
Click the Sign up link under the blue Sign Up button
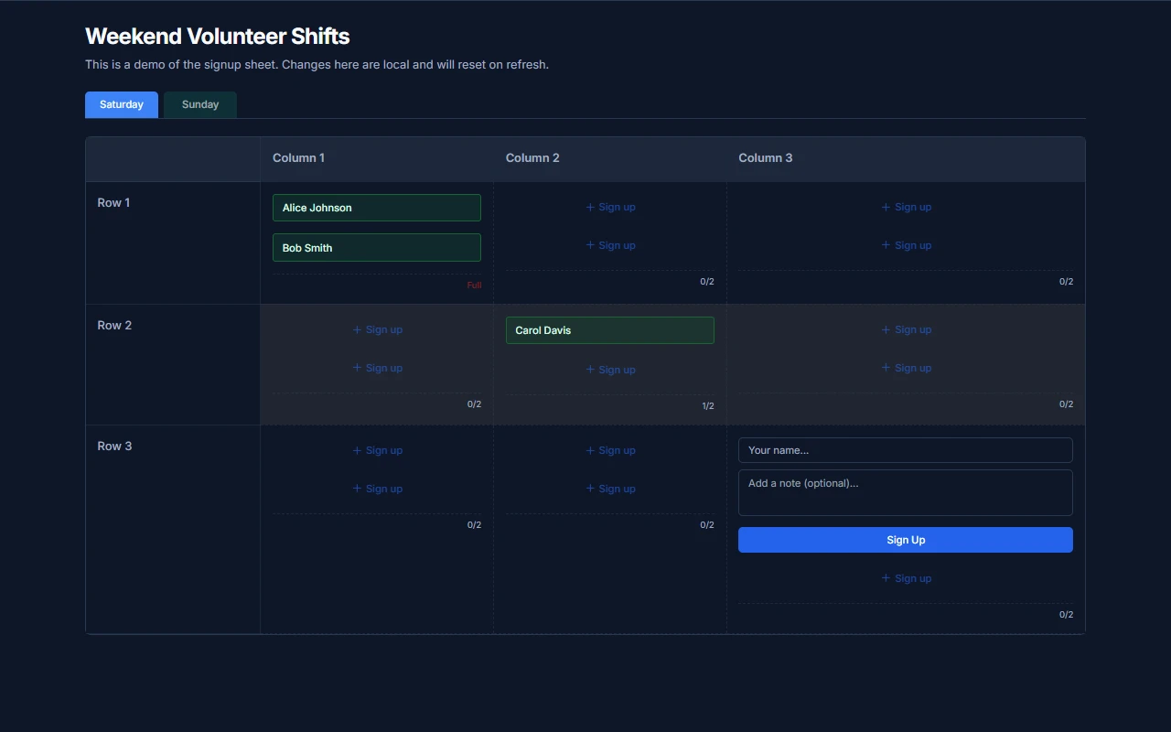click(906, 578)
